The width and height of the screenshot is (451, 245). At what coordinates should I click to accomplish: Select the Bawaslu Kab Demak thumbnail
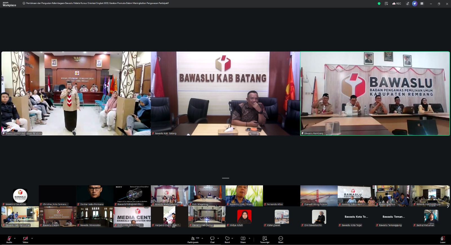207,217
